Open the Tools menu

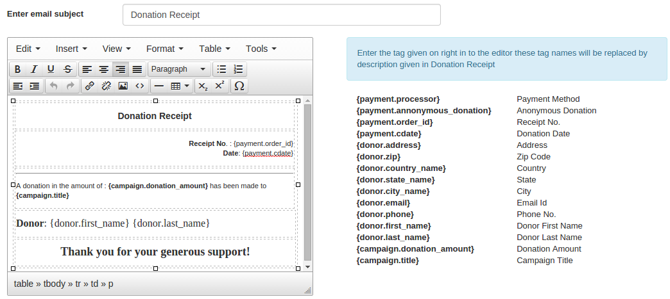click(261, 49)
